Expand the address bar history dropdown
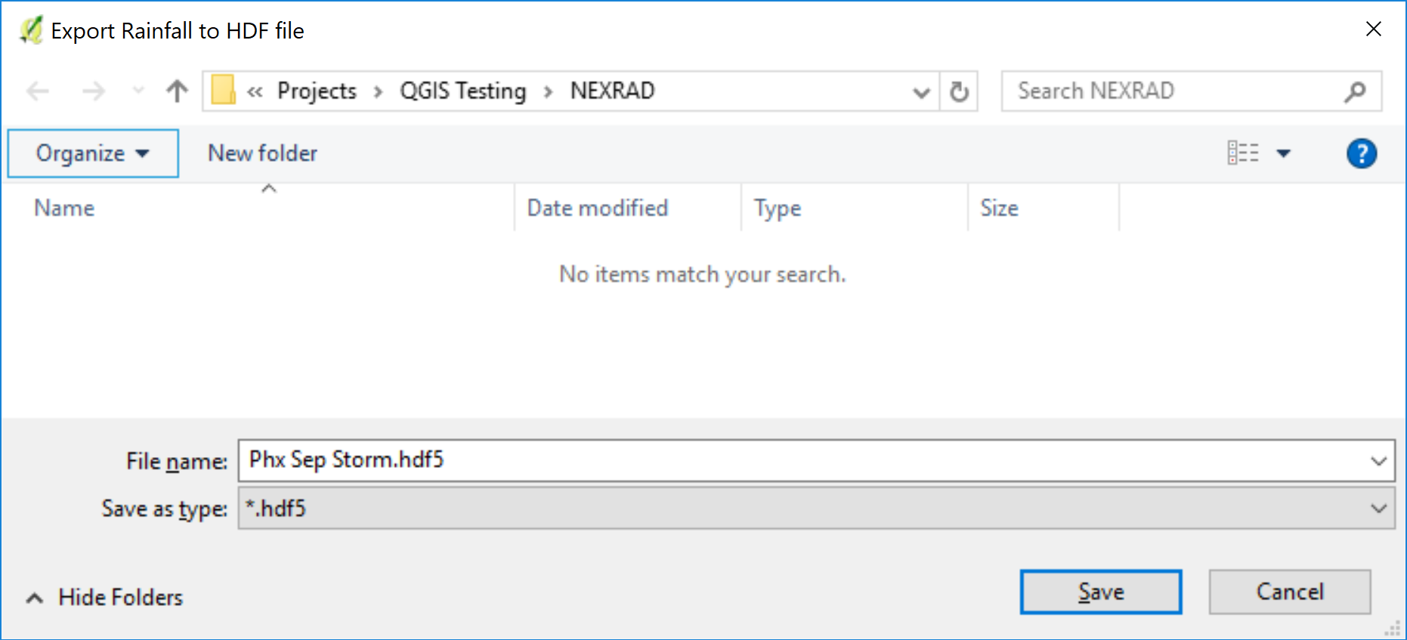This screenshot has width=1407, height=640. (920, 92)
